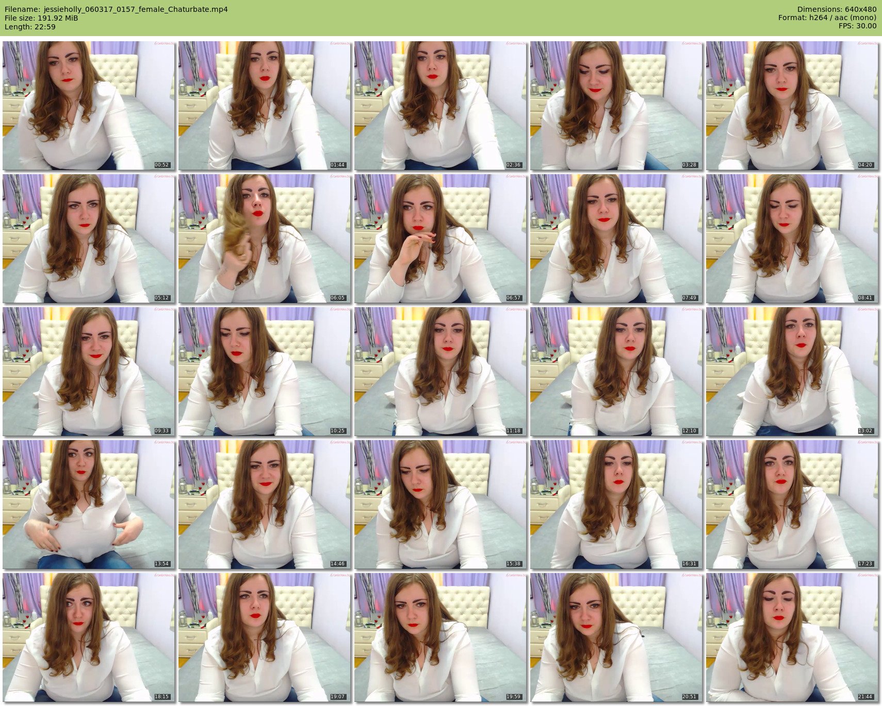The height and width of the screenshot is (706, 882).
Task: Click the 13:02 frame thumbnail
Action: 792,372
